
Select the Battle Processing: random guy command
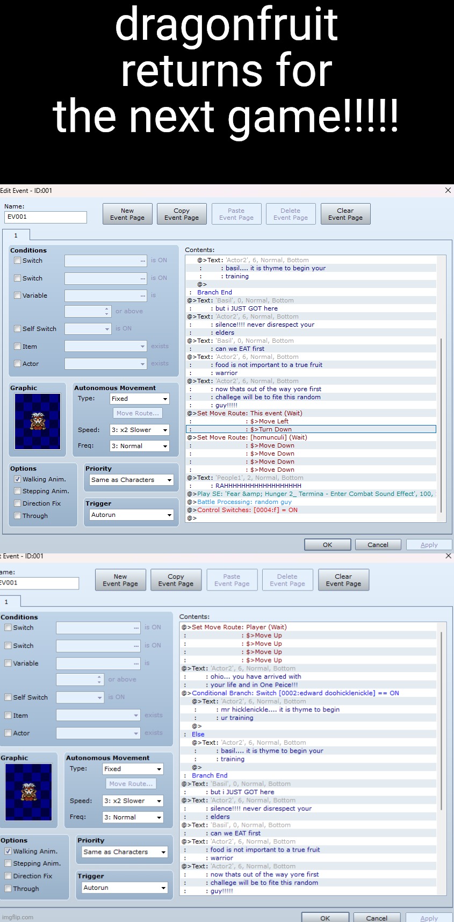click(244, 502)
